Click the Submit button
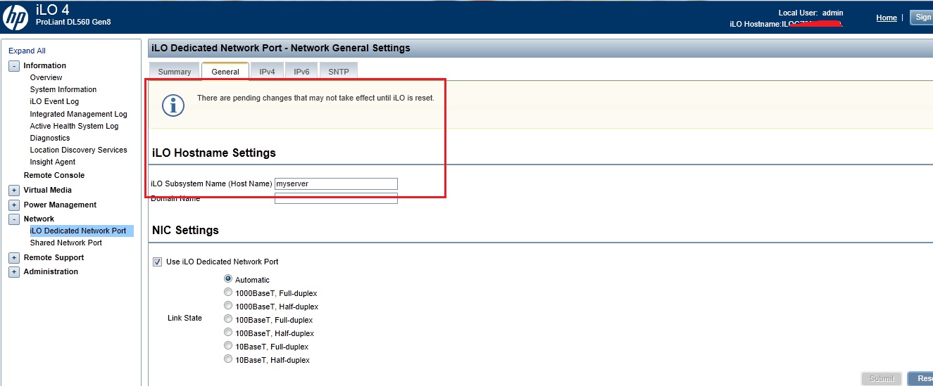 pyautogui.click(x=881, y=378)
